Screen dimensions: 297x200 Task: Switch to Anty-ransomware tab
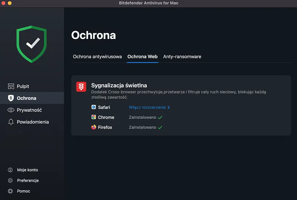point(182,57)
